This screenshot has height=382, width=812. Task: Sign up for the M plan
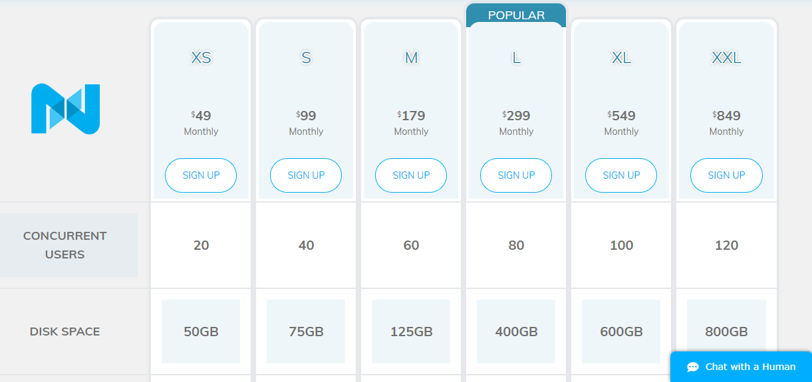click(411, 175)
